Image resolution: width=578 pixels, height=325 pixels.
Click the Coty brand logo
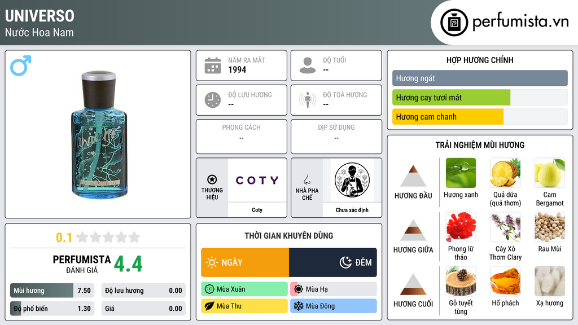coord(257,180)
